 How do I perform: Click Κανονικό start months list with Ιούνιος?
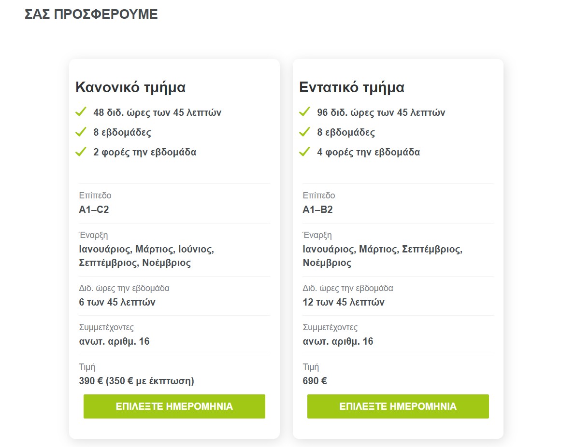(x=147, y=256)
